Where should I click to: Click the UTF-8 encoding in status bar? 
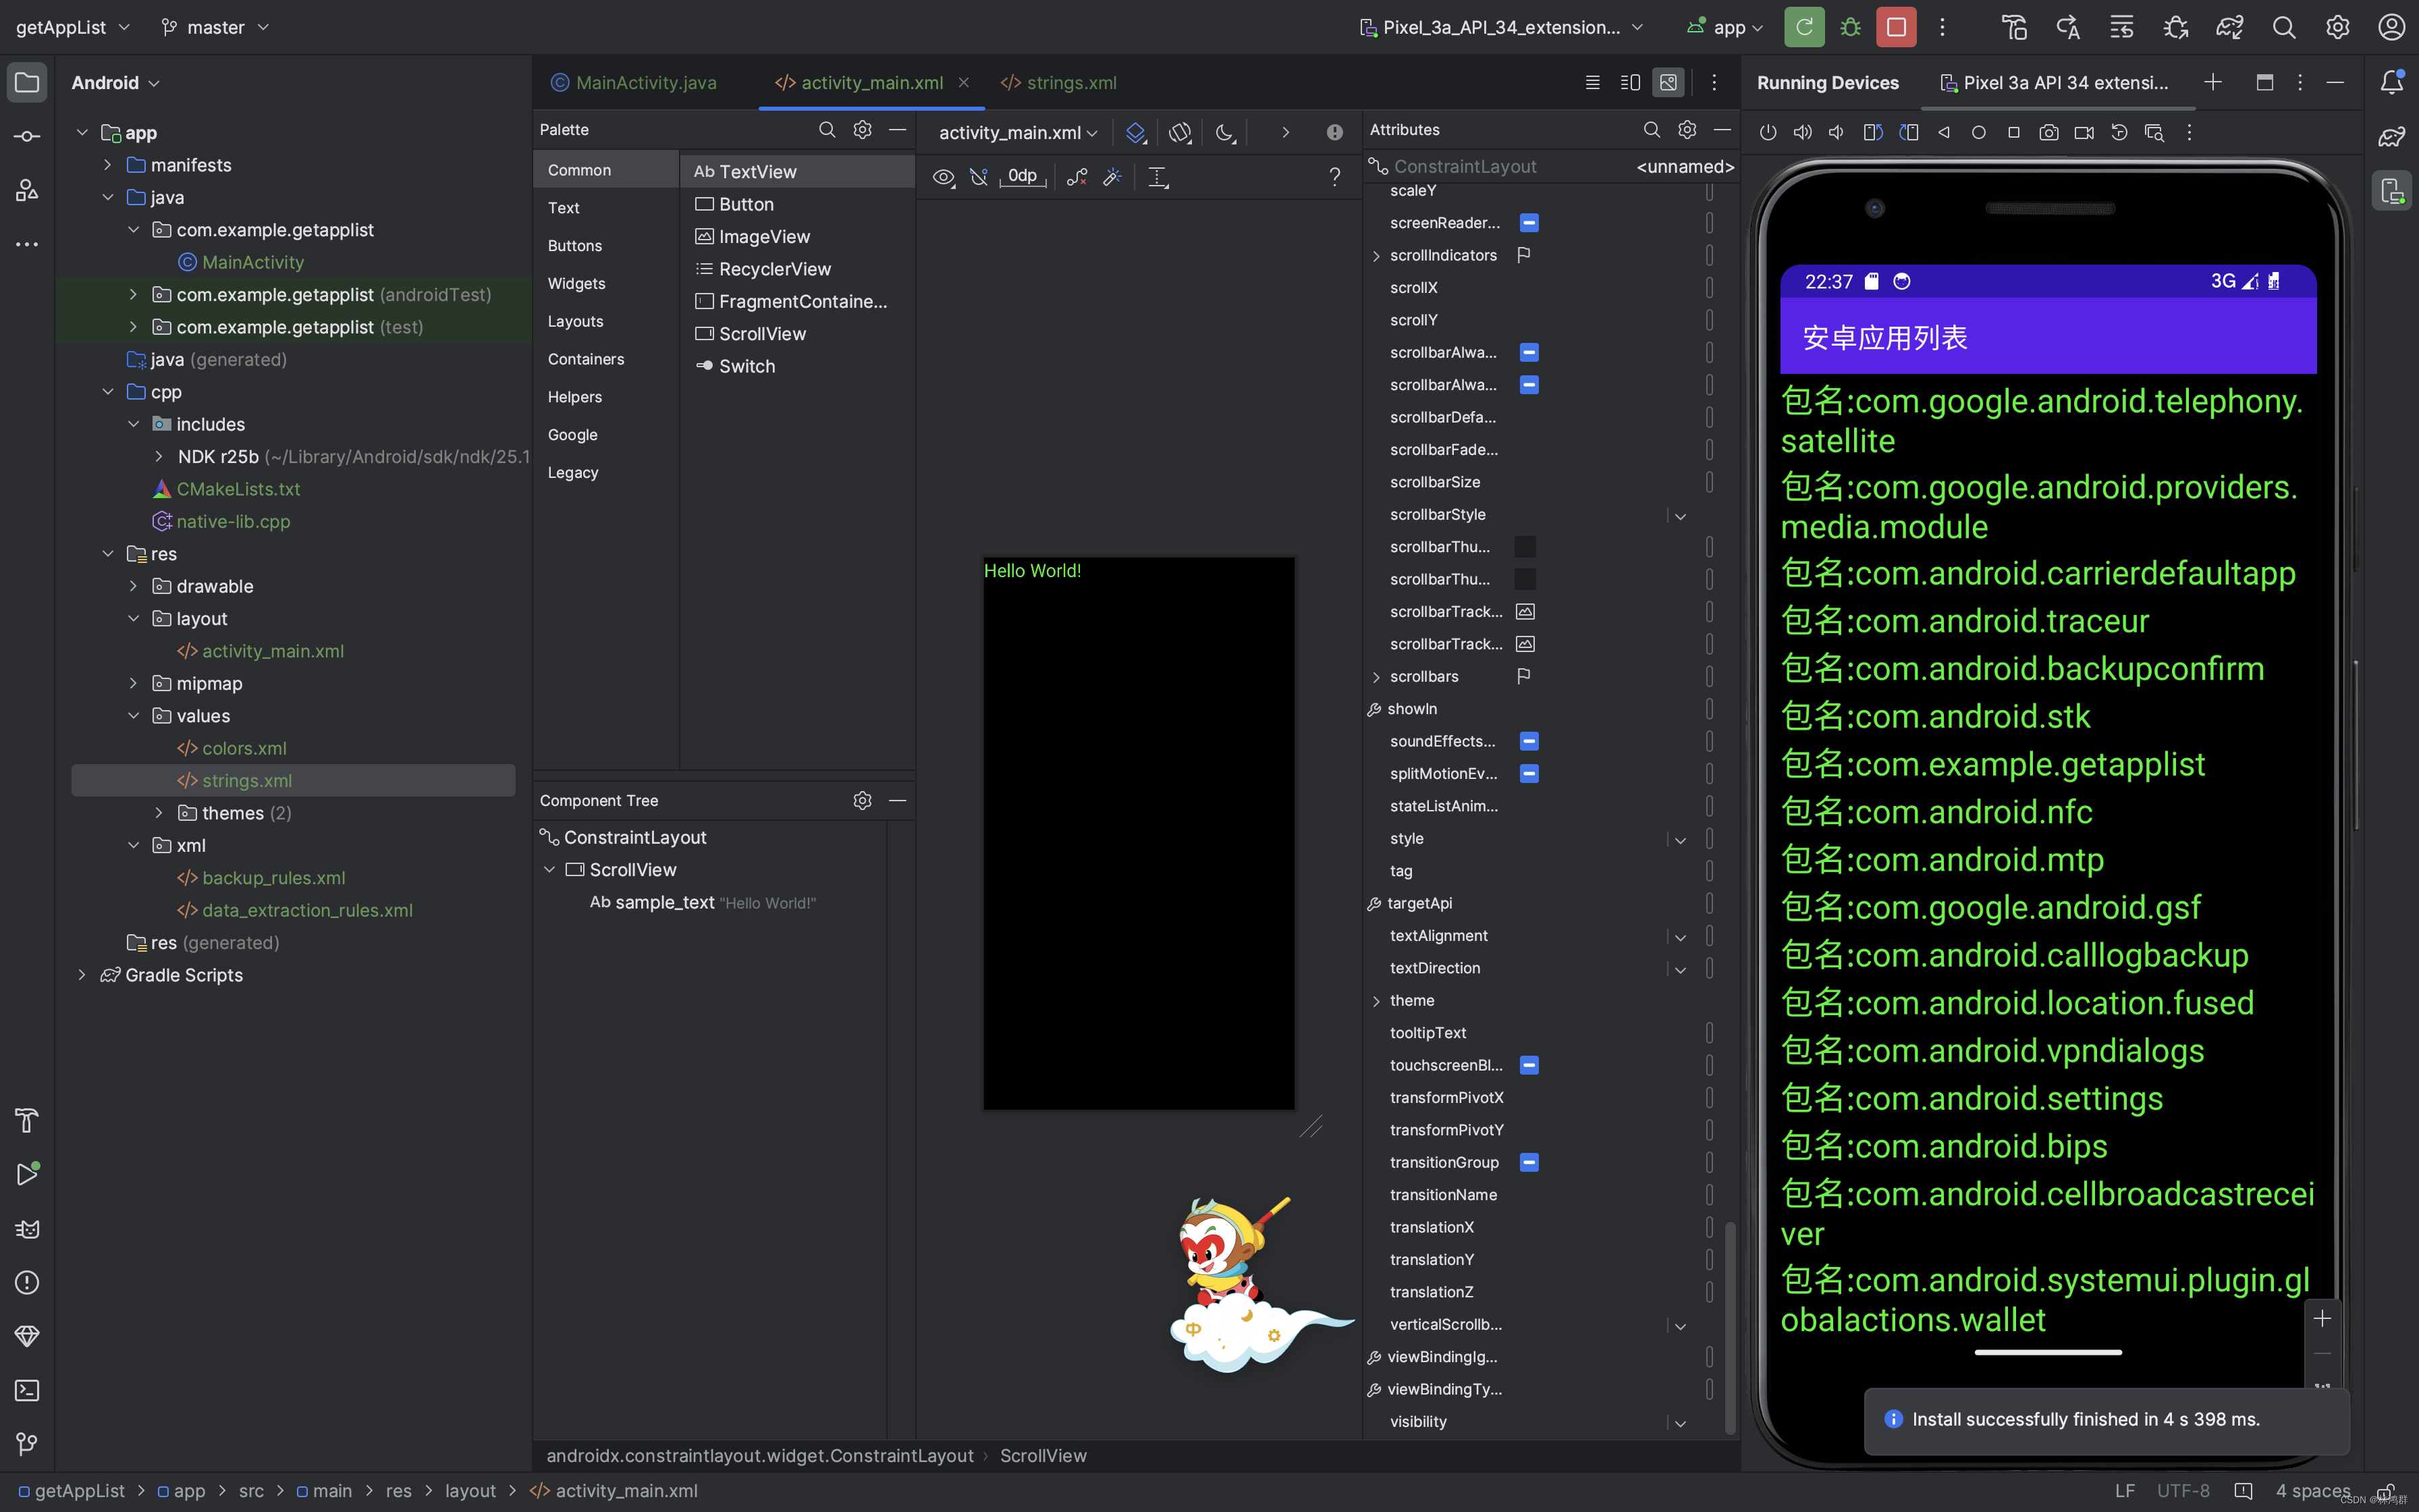[x=2183, y=1491]
